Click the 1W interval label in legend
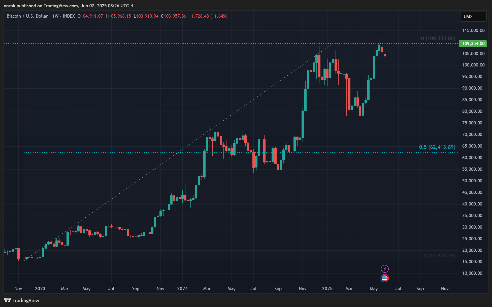This screenshot has width=492, height=307. 55,16
